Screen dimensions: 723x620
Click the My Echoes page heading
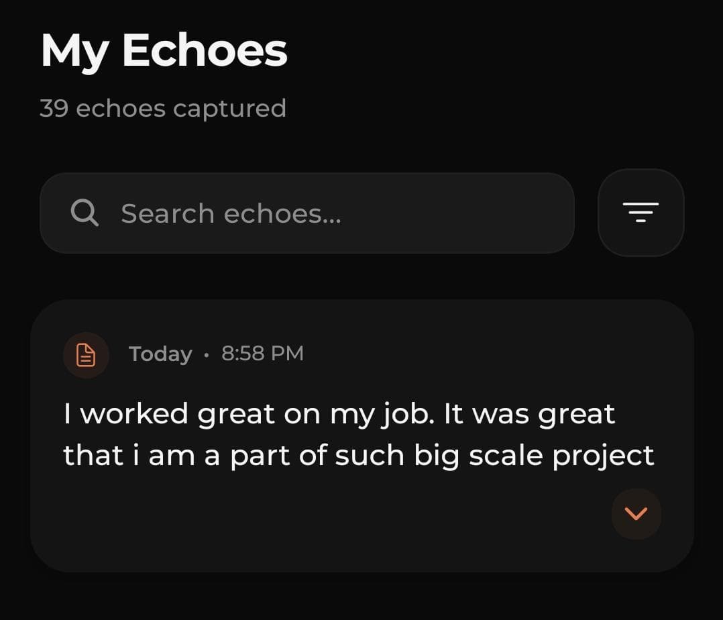pos(164,51)
